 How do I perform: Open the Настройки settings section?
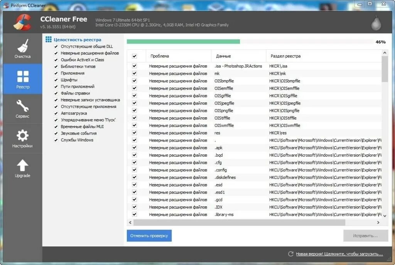tap(22, 138)
